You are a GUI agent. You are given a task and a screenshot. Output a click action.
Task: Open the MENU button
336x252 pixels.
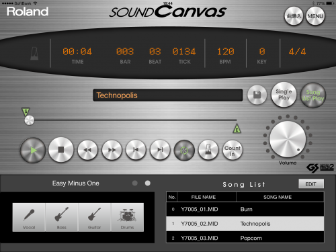[315, 16]
